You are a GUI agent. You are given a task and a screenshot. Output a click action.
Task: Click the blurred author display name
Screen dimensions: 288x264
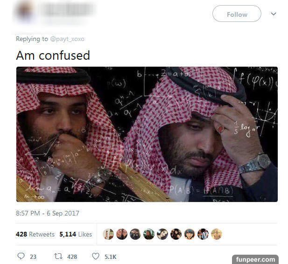70,9
